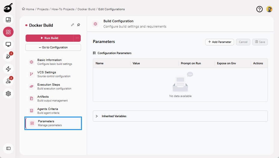
Task: Click the Parameters sliders icon
Action: tap(32, 123)
